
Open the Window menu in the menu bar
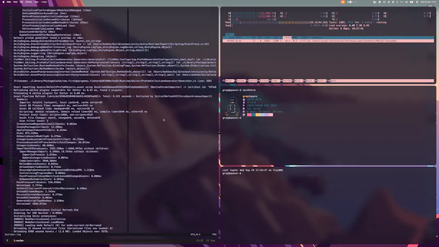click(x=29, y=2)
